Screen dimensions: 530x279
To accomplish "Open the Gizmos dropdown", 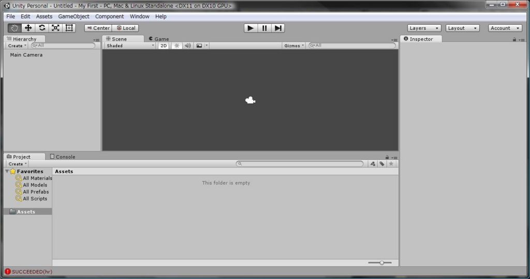I will 294,45.
